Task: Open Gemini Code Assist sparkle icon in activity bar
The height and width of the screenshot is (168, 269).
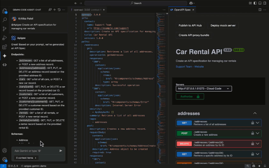Action: [4, 56]
